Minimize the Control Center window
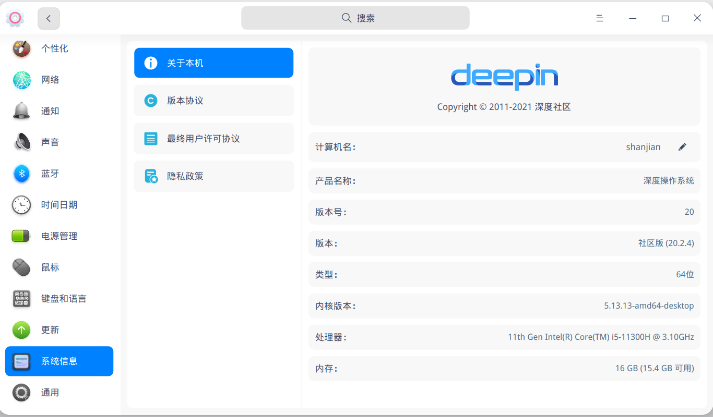This screenshot has width=713, height=417. pyautogui.click(x=633, y=18)
